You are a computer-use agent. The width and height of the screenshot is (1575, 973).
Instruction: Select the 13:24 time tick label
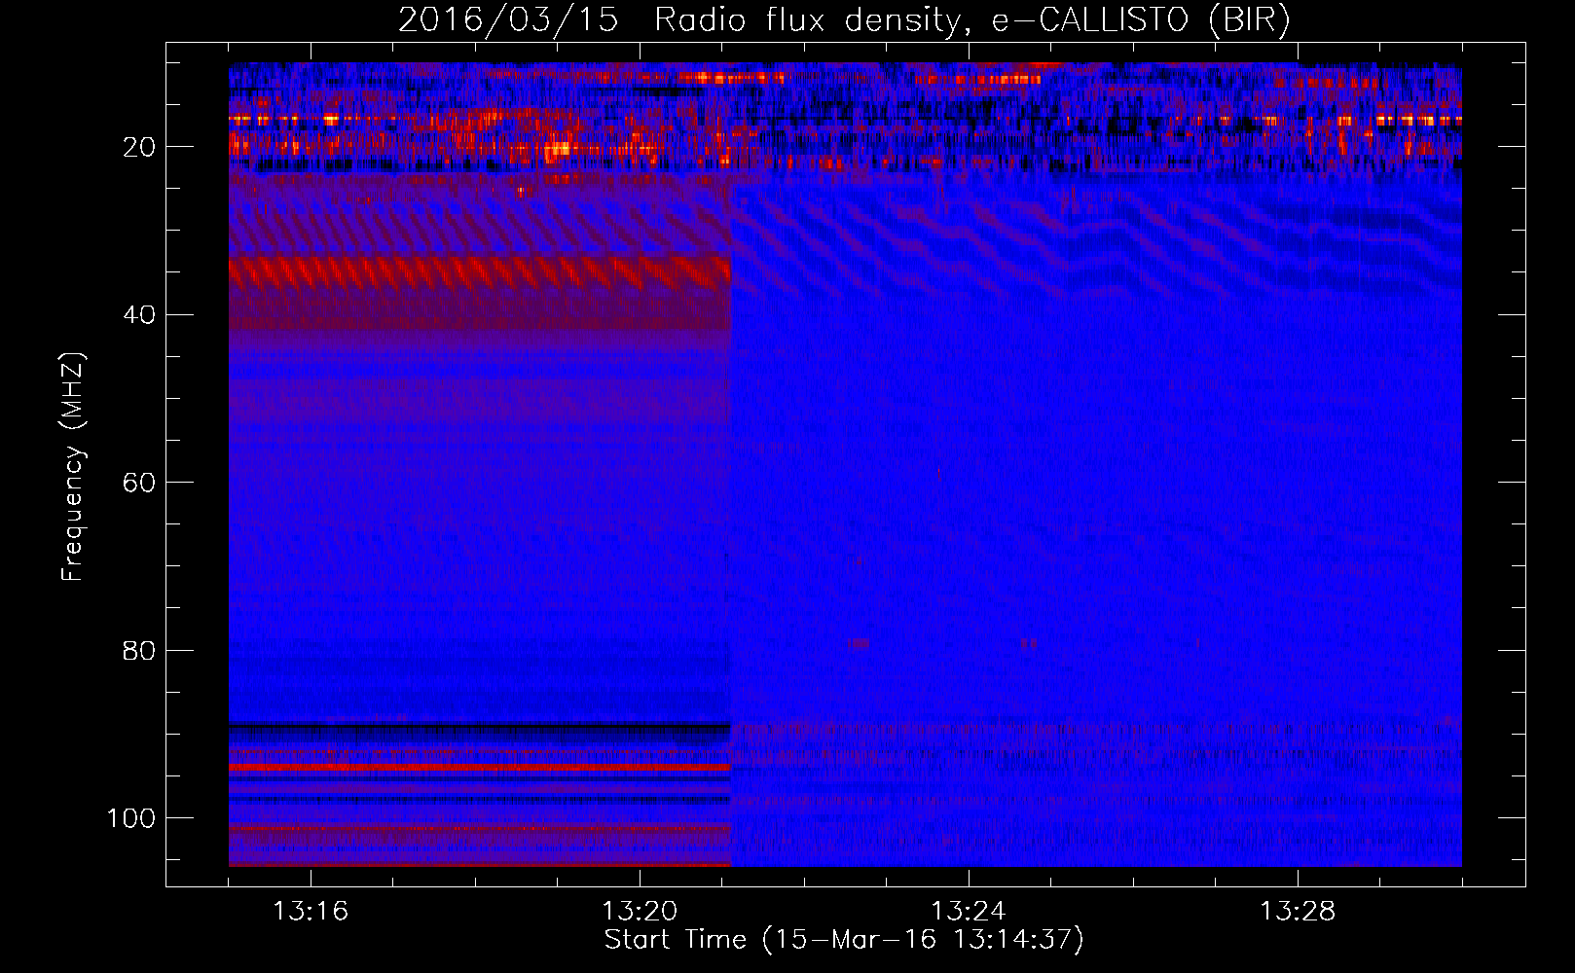[x=969, y=912]
